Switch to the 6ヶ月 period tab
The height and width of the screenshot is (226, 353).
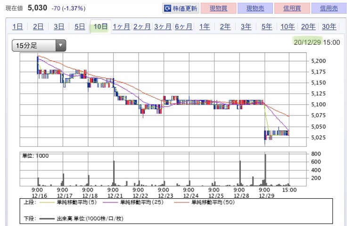point(183,27)
